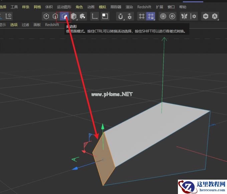227x194 pixels.
Task: Enable symmetry with the butterfly icon
Action: pos(184,16)
